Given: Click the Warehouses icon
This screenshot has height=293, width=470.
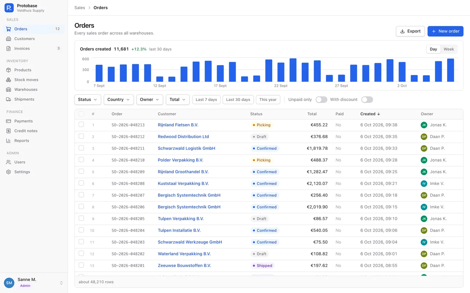Looking at the screenshot, I should 8,89.
